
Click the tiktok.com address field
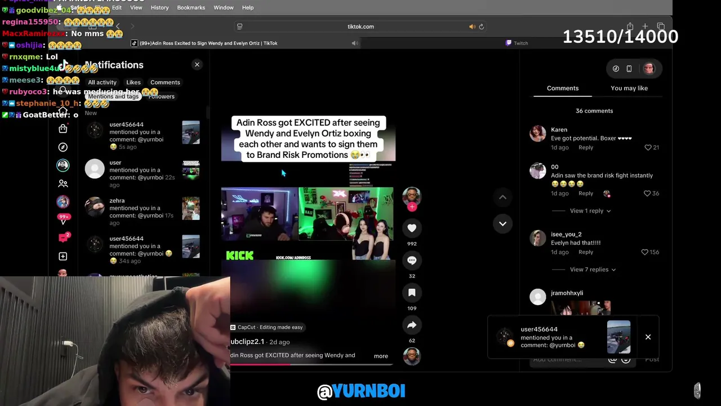click(360, 27)
